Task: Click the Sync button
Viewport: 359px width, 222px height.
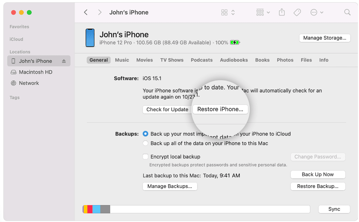Action: pos(334,209)
